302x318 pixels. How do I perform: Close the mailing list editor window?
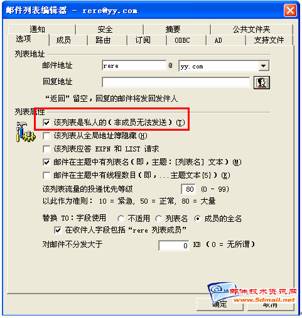tap(290, 10)
